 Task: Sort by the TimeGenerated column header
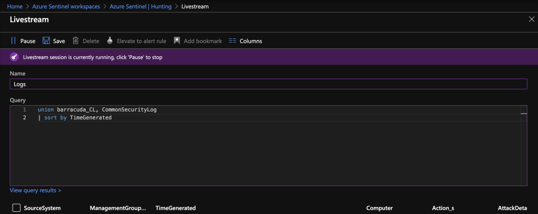click(175, 208)
